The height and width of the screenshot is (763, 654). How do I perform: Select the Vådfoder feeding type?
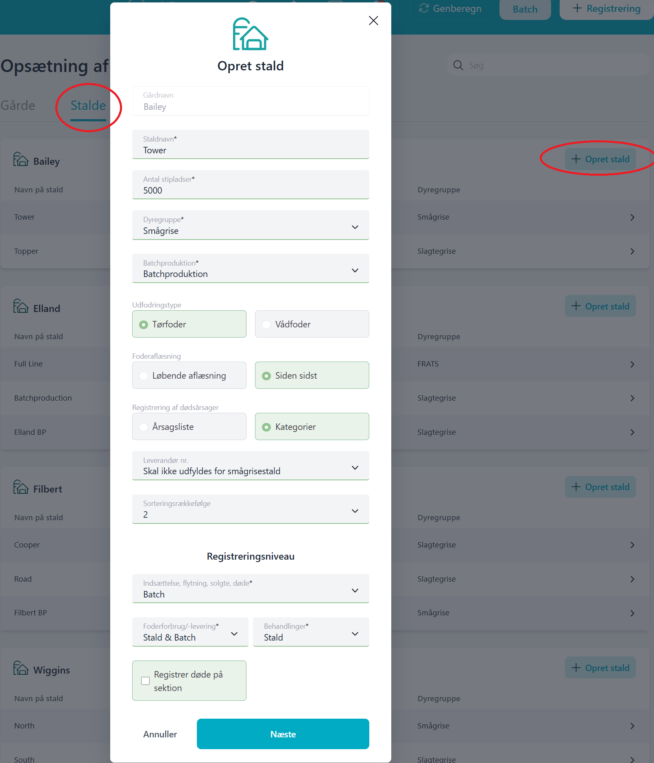[312, 324]
